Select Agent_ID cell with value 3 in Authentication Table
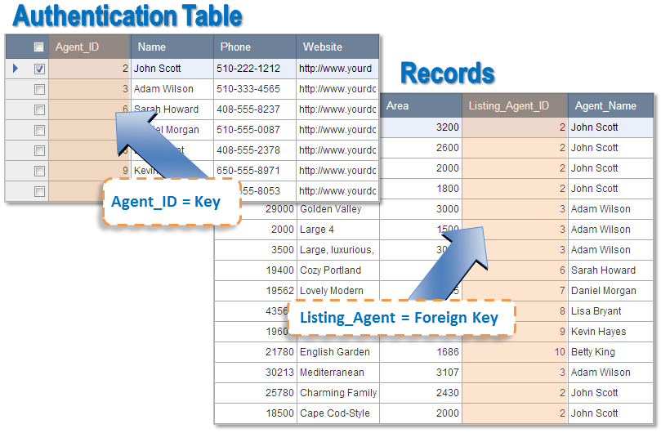This screenshot has height=433, width=661. 89,89
